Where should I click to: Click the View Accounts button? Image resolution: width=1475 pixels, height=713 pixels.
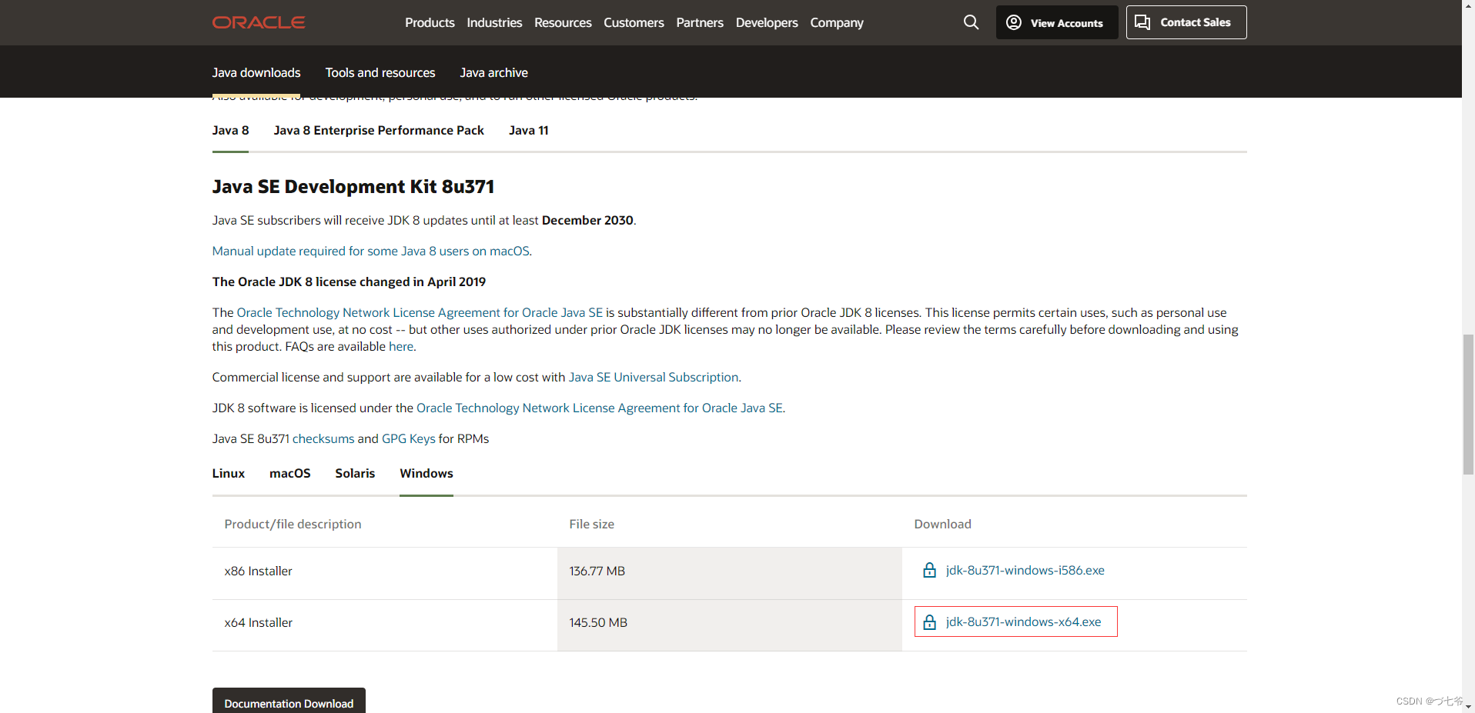(x=1057, y=22)
